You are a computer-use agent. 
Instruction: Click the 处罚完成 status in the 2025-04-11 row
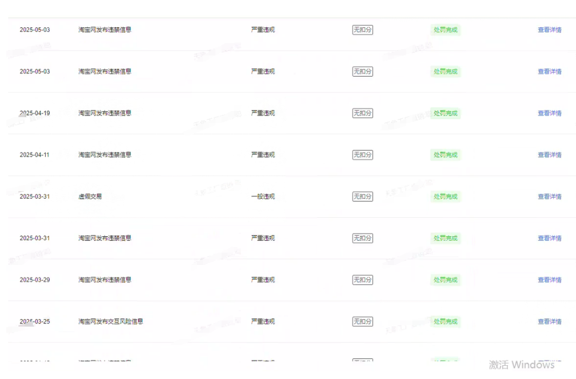point(445,155)
